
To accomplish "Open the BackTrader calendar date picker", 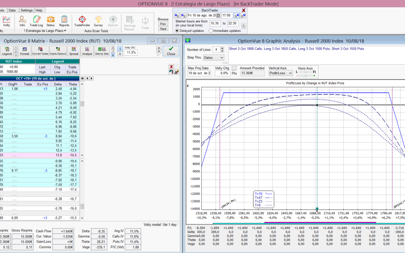I will (x=218, y=15).
